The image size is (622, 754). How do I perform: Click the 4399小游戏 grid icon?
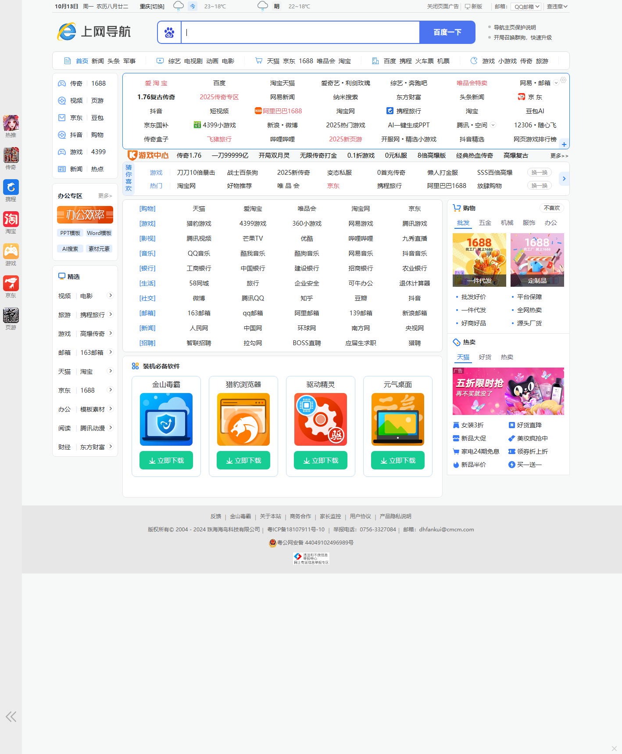(197, 125)
